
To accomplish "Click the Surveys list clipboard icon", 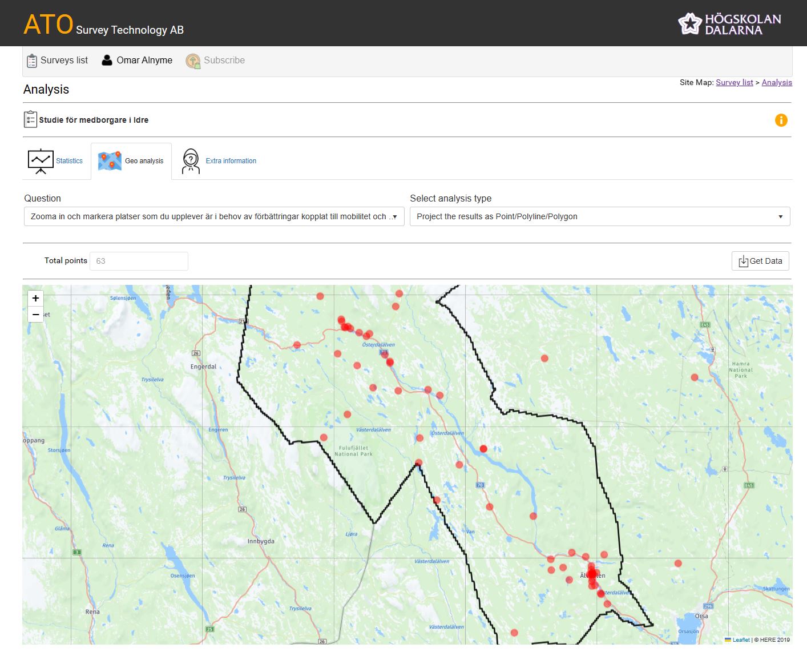I will pyautogui.click(x=32, y=61).
